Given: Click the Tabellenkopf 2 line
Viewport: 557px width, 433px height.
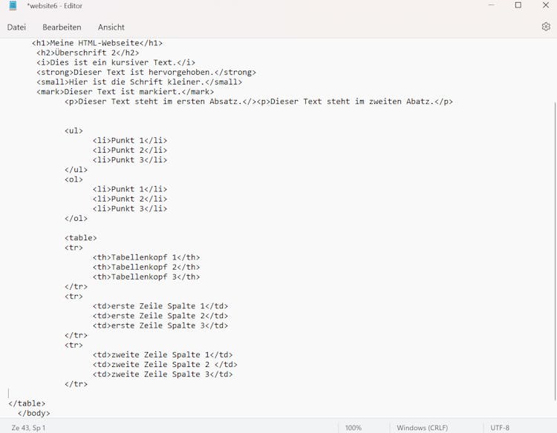Looking at the screenshot, I should click(146, 267).
